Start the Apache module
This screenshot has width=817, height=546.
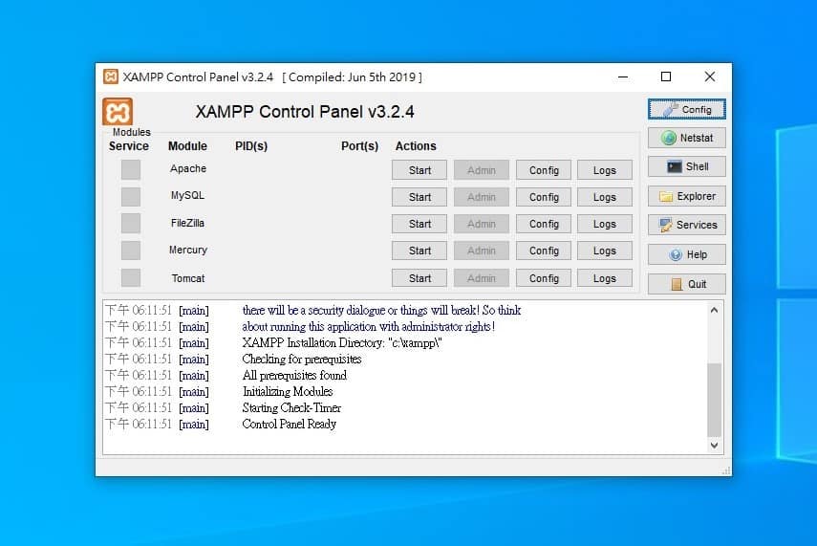[x=419, y=170]
